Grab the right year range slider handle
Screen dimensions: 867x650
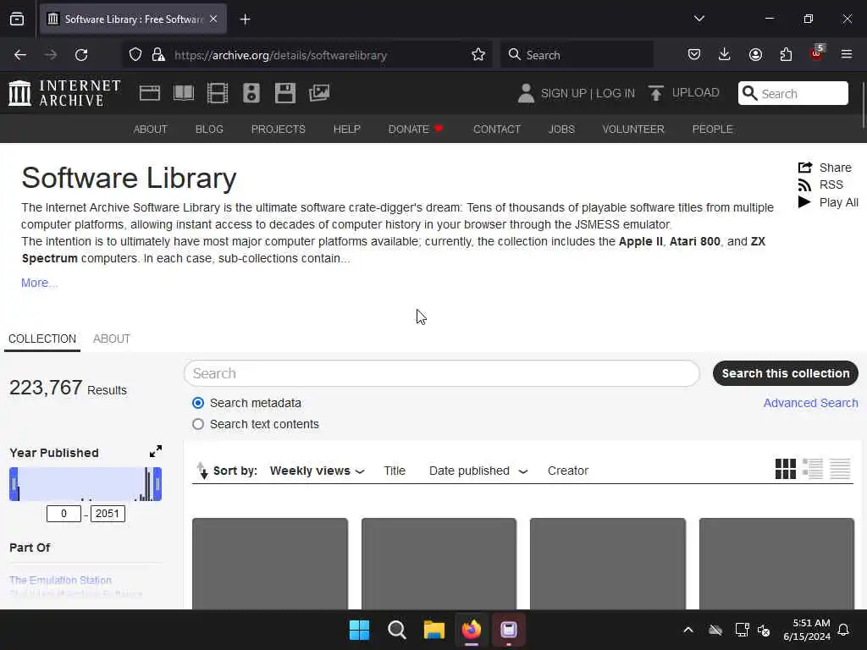point(157,484)
